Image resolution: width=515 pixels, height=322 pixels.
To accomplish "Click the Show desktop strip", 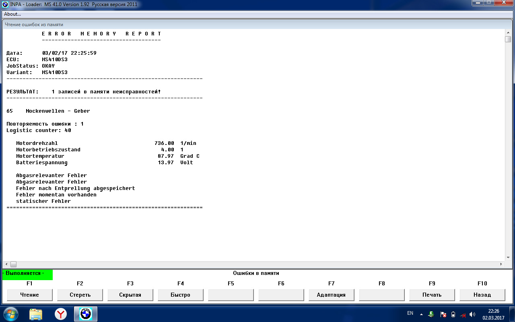I will click(512, 314).
